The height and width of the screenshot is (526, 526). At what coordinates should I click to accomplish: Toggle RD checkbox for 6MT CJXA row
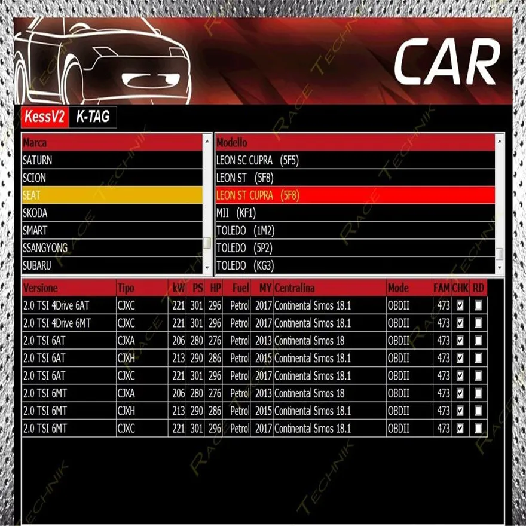click(478, 393)
